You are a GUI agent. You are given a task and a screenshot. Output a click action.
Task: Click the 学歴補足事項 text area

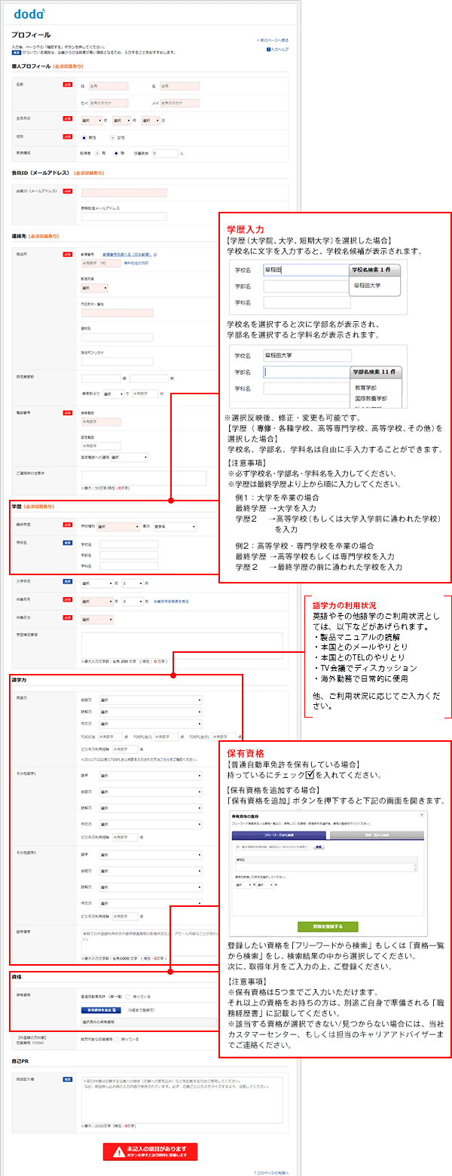click(182, 645)
